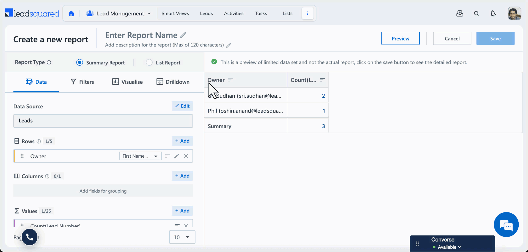Change the pagination dropdown showing 10
Viewport: 528px width, 252px height.
(182, 237)
